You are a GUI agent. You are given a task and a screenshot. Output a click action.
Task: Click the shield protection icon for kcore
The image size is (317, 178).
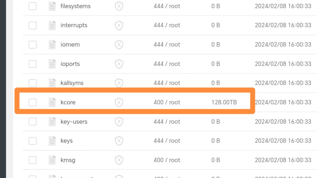[119, 102]
